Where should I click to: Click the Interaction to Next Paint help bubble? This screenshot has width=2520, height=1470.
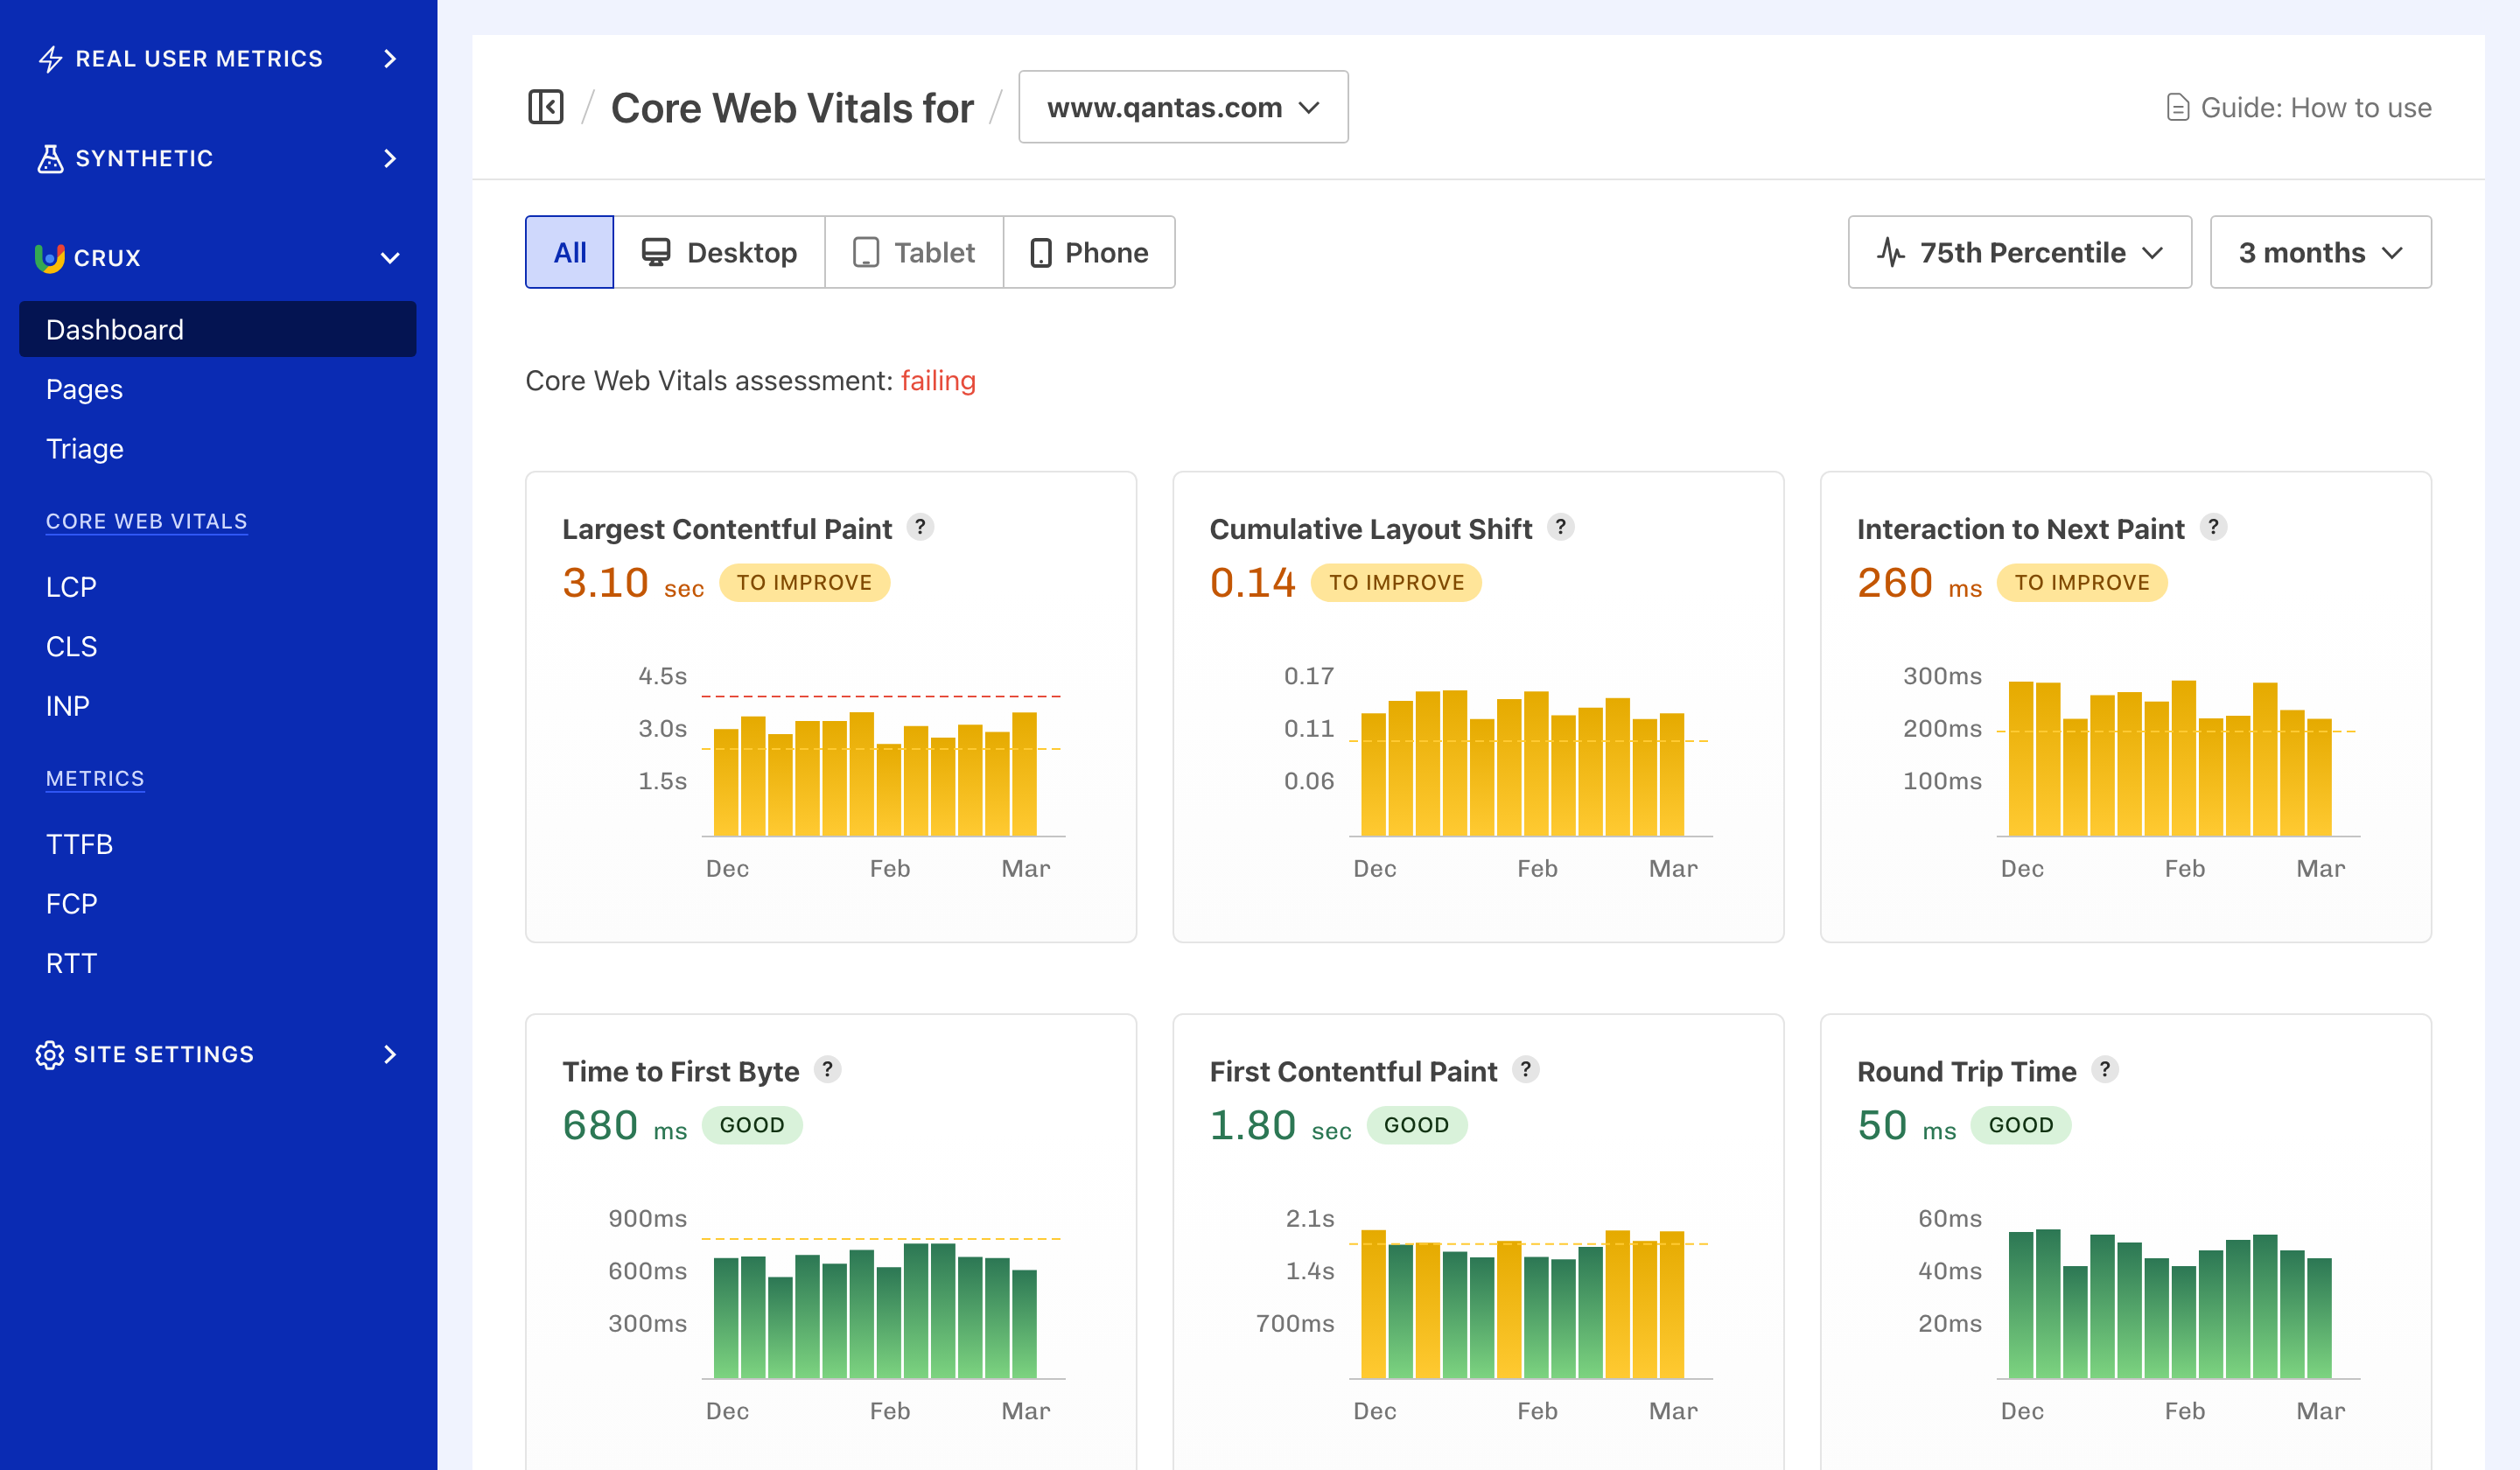pos(2213,527)
